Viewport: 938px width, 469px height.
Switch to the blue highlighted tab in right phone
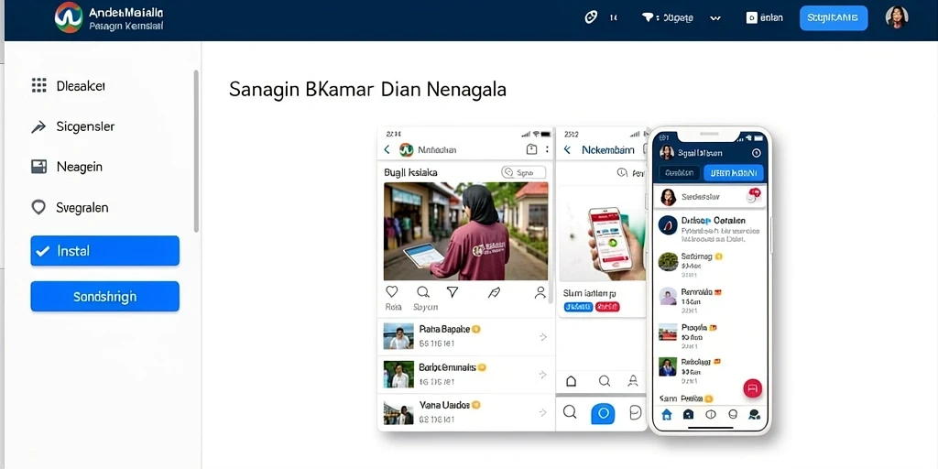(x=734, y=173)
